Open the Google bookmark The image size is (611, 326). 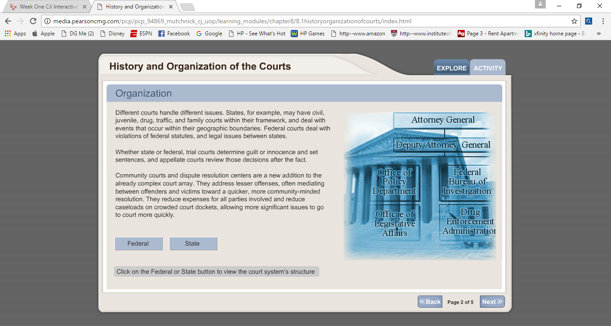pos(209,34)
